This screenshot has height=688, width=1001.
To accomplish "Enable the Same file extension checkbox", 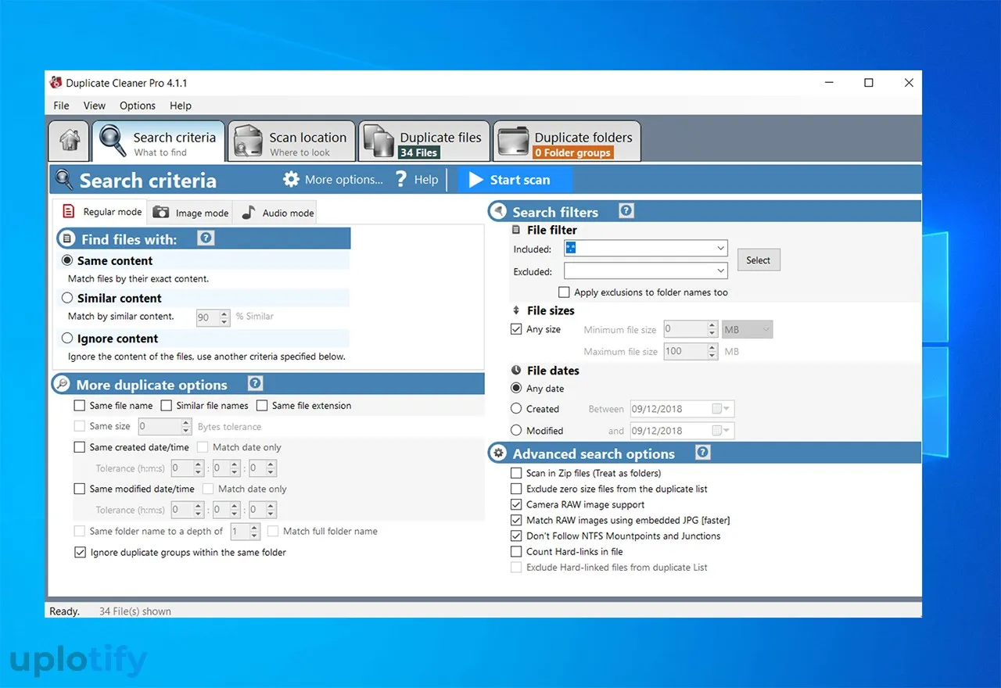I will point(262,406).
